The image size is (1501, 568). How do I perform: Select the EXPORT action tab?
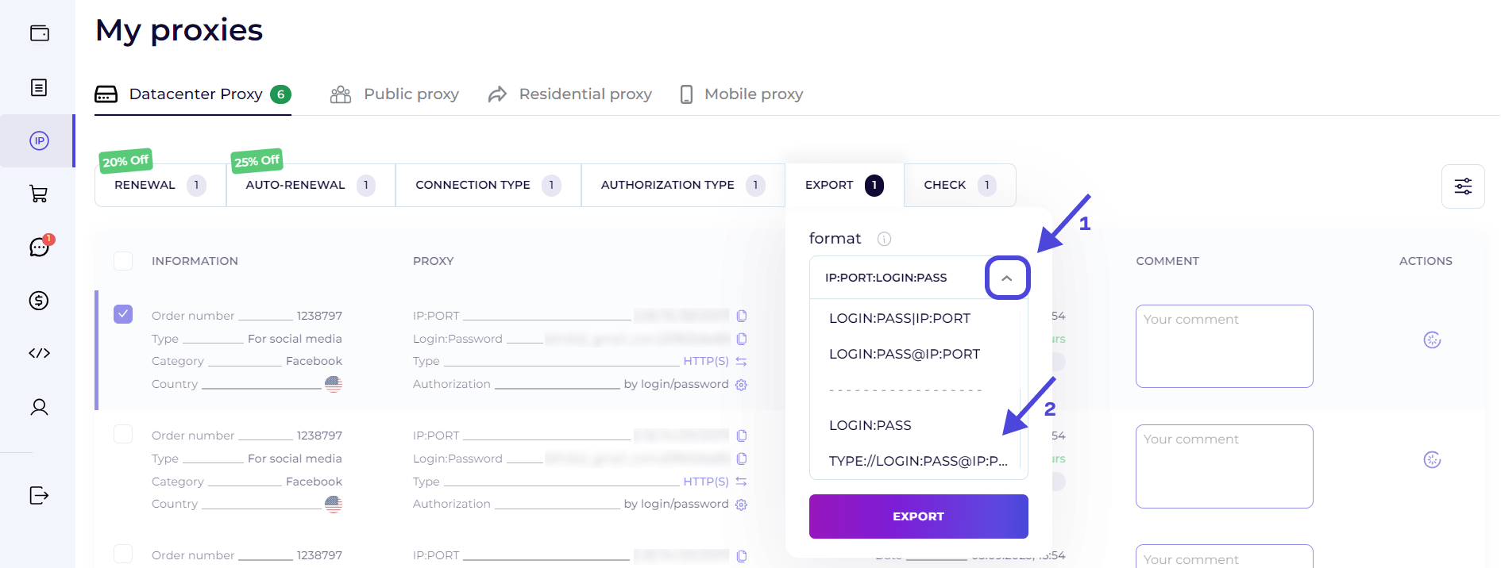coord(844,185)
